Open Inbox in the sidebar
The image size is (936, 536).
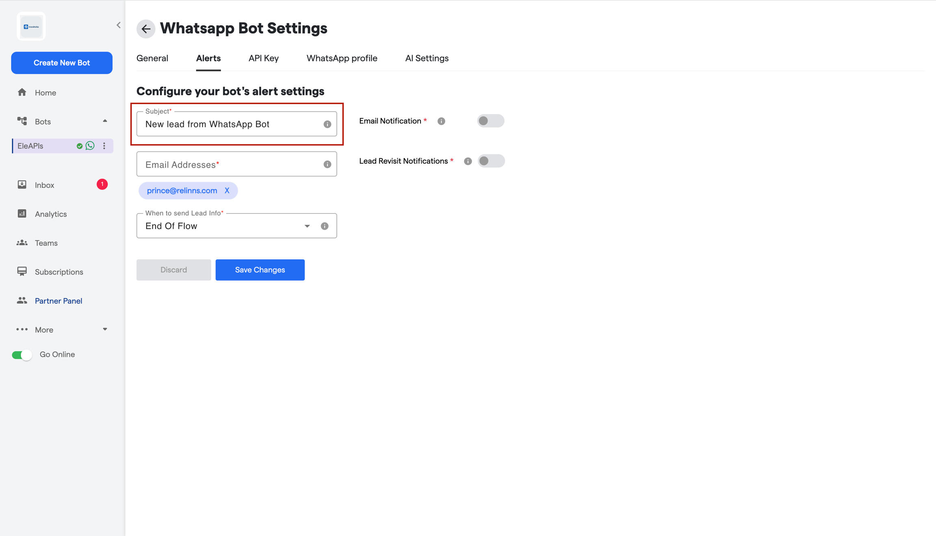click(44, 185)
